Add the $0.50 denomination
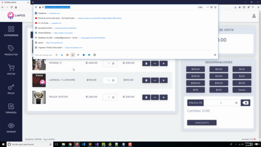This screenshot has width=261, height=147. 219,90
